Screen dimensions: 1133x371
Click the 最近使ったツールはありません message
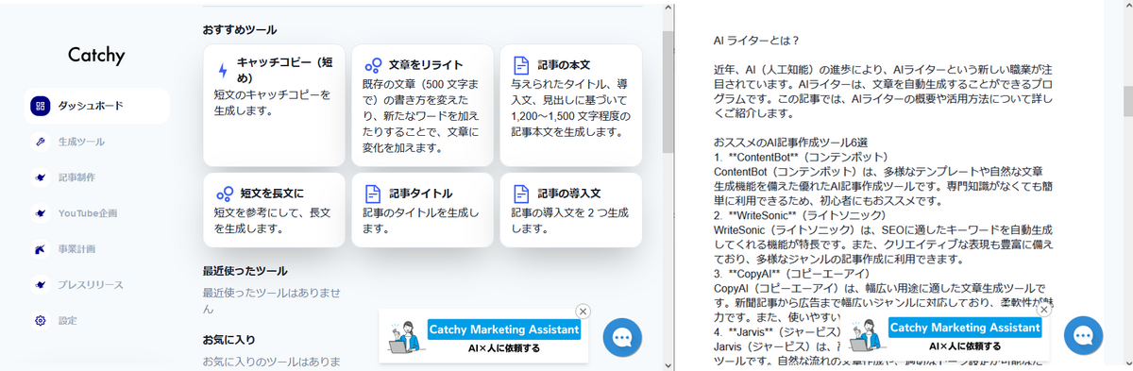271,301
